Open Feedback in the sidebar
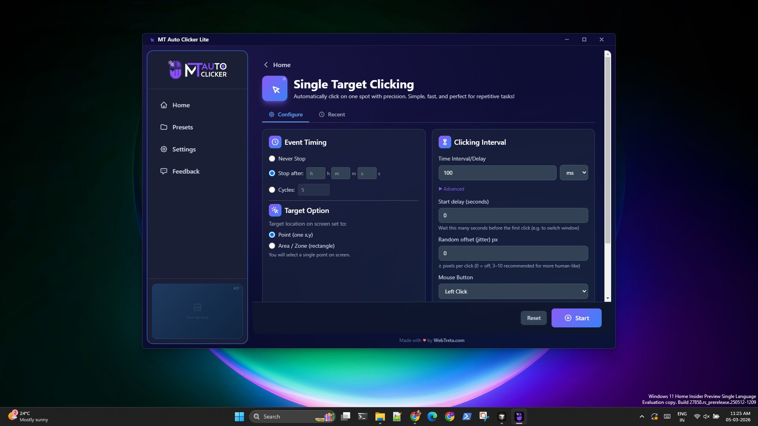 tap(197, 171)
